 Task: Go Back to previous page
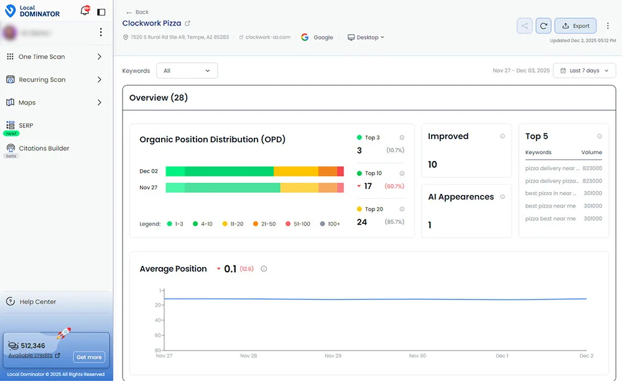coord(137,12)
